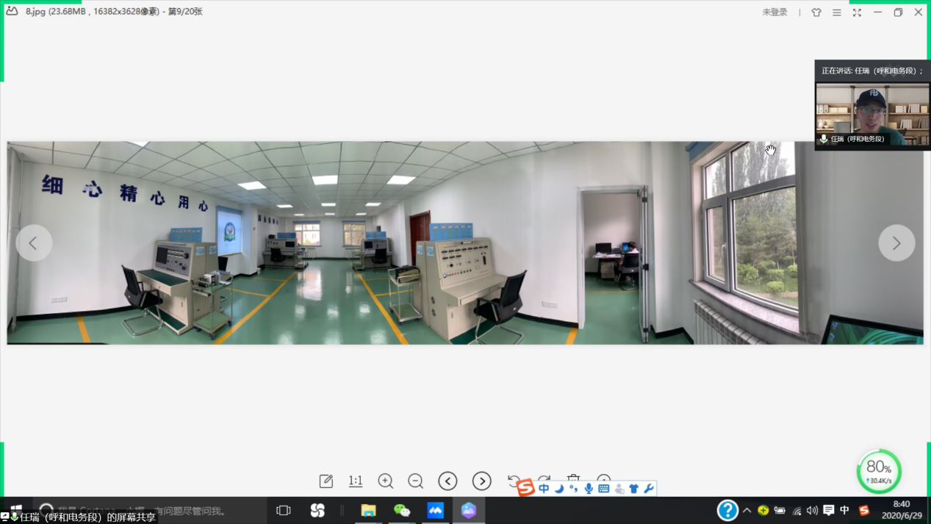Viewport: 931px width, 524px height.
Task: Toggle Sogou Chinese/English input mode
Action: tap(544, 489)
